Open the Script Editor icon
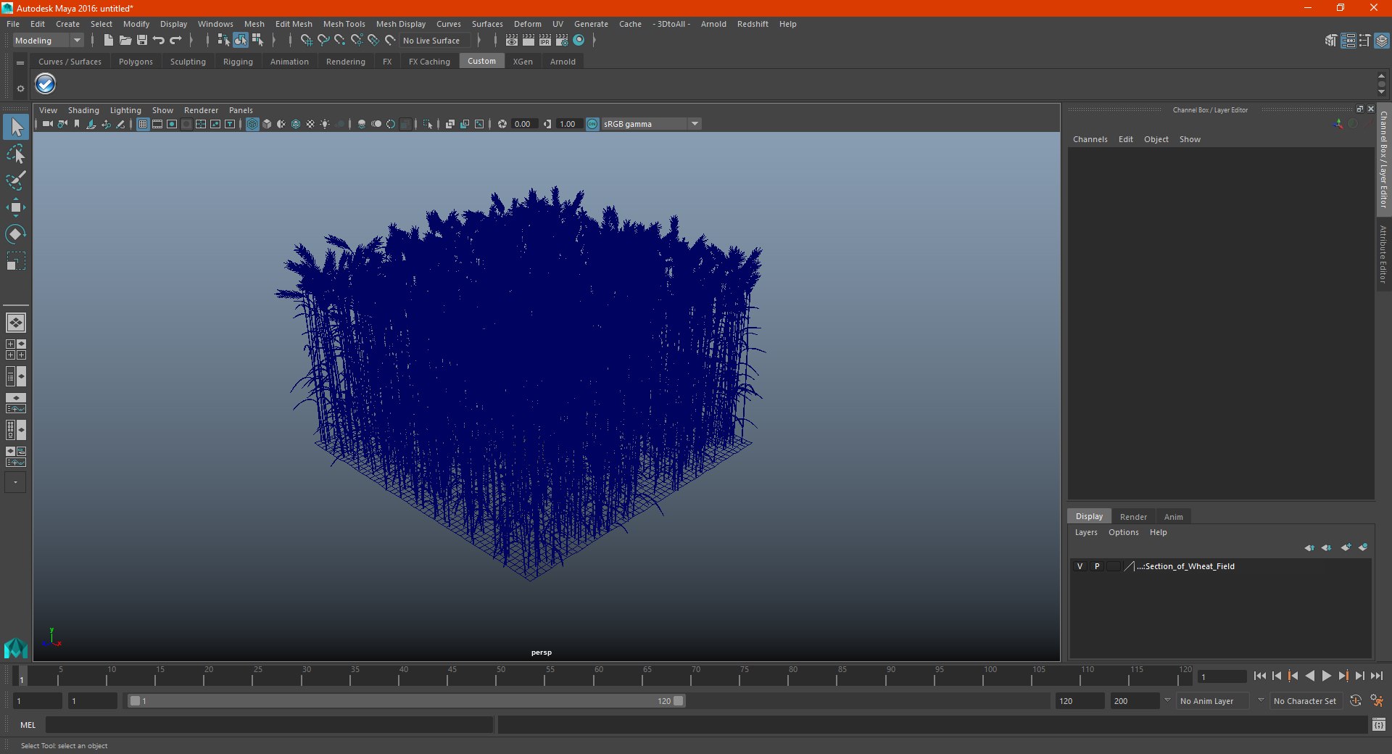This screenshot has height=754, width=1392. point(1378,724)
